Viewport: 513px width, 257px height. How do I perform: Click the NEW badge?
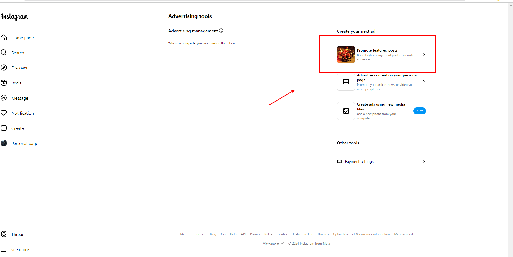click(419, 111)
